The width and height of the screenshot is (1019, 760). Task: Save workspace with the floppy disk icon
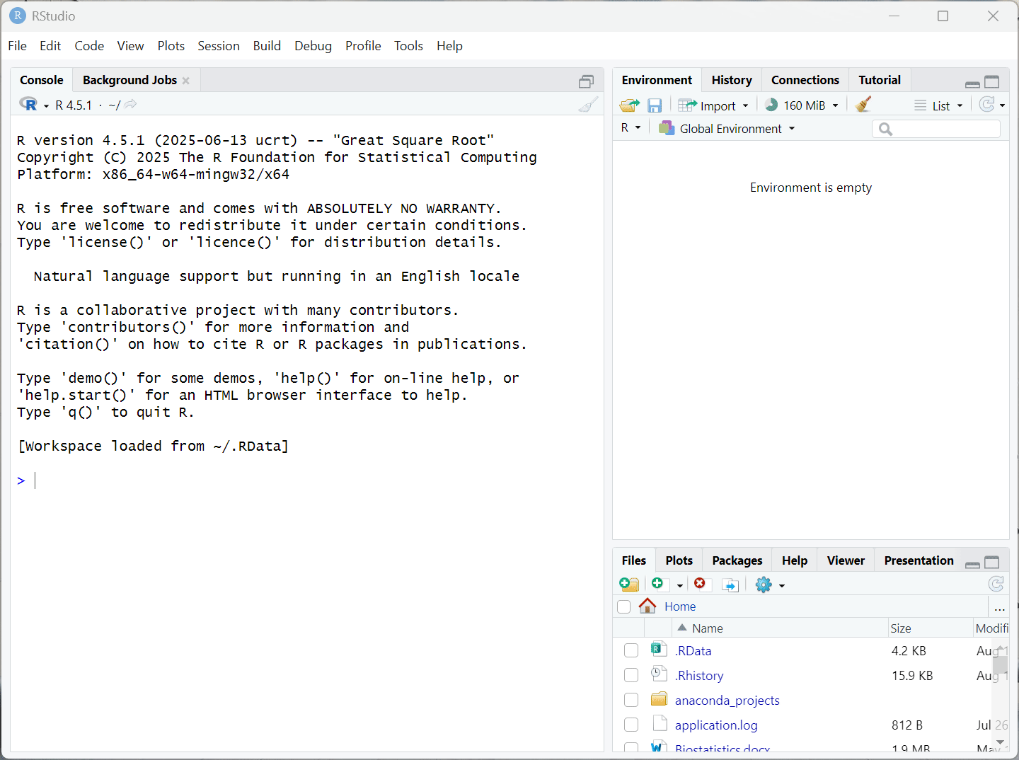click(x=655, y=105)
